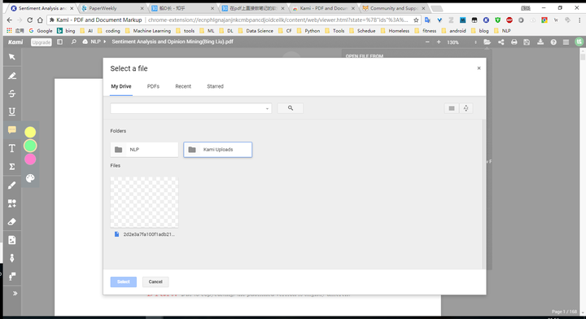Image resolution: width=586 pixels, height=319 pixels.
Task: Open the 130% zoom level dropdown
Action: tap(462, 42)
